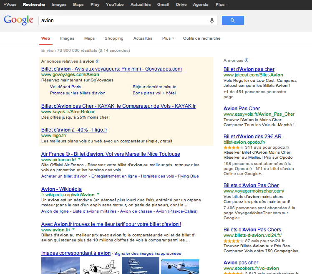The image size is (312, 274).
Task: Open Recherche in the top bar
Action: click(x=34, y=4)
